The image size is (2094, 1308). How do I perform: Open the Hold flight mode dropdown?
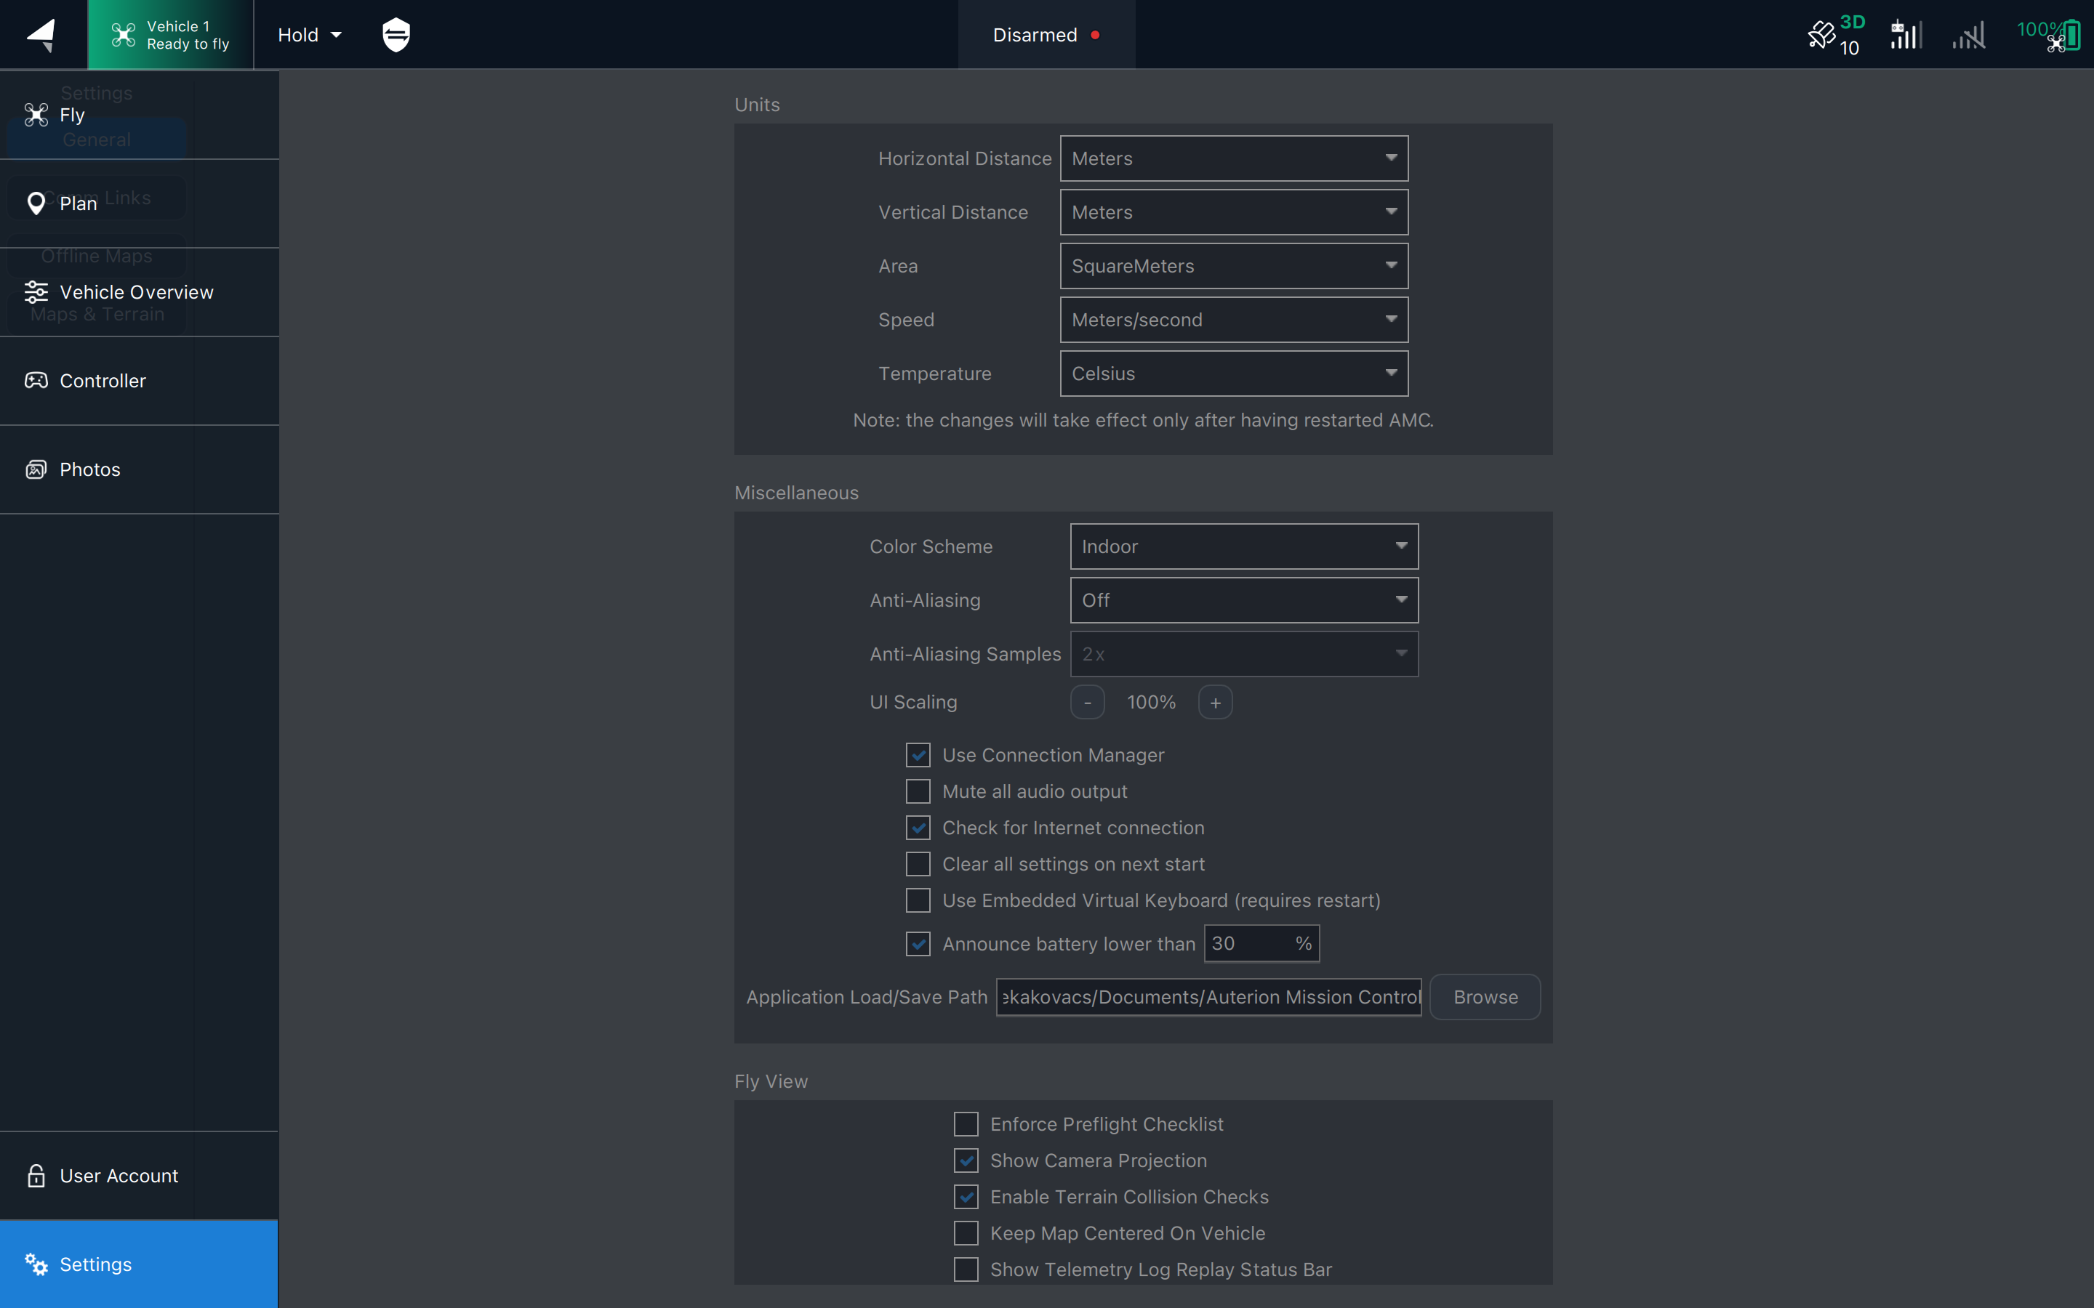coord(309,35)
